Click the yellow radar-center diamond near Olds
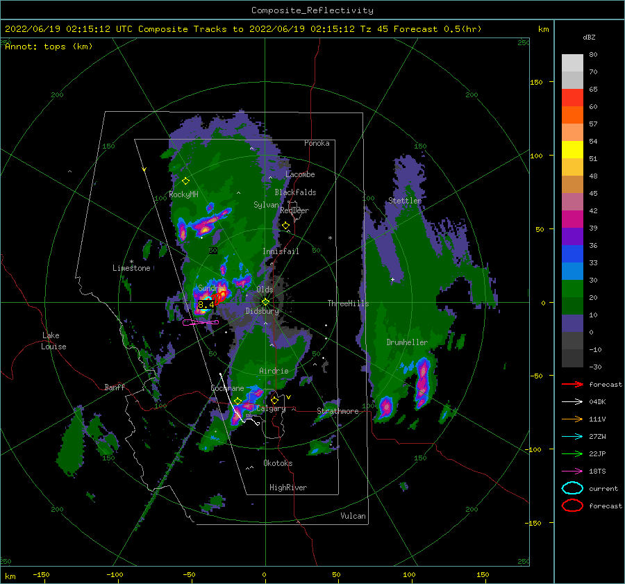 (x=265, y=302)
